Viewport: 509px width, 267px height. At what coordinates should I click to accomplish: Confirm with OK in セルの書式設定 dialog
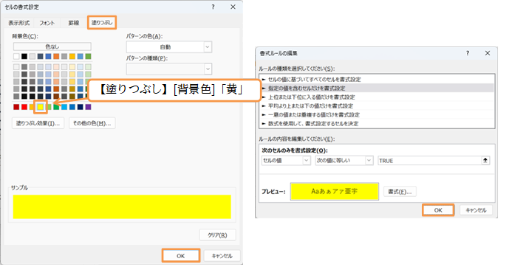coord(181,256)
